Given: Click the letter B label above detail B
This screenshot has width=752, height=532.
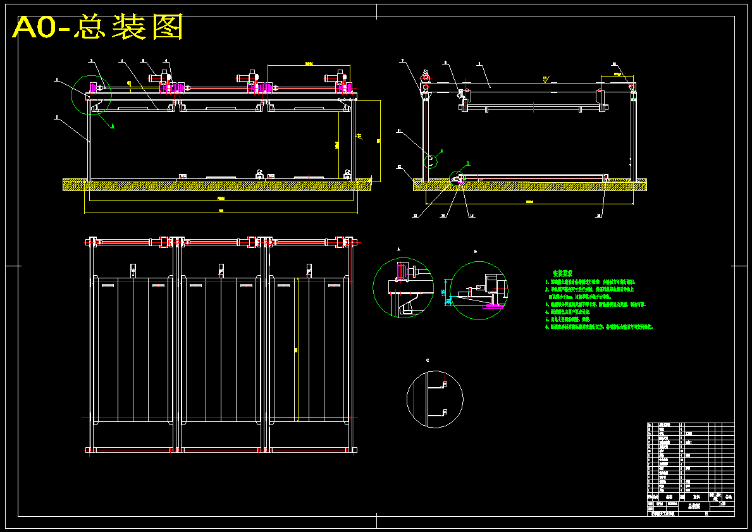Looking at the screenshot, I should pyautogui.click(x=475, y=251).
